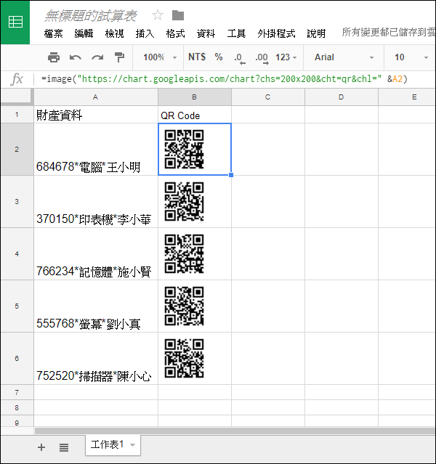Select row 7 header
The width and height of the screenshot is (436, 464).
pyautogui.click(x=17, y=392)
